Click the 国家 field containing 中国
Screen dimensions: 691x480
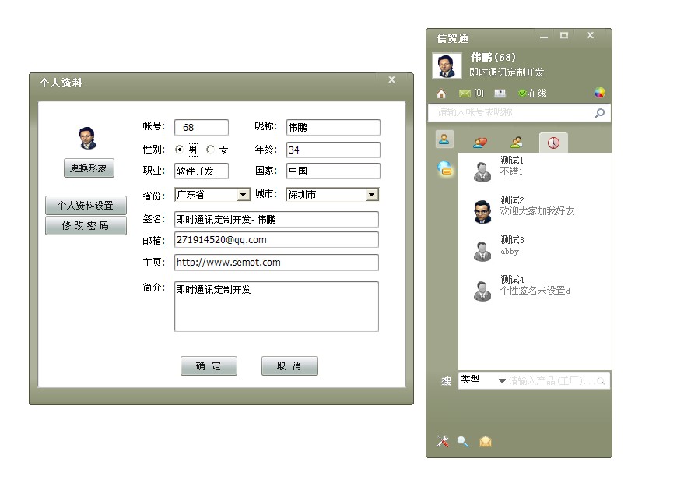point(333,171)
